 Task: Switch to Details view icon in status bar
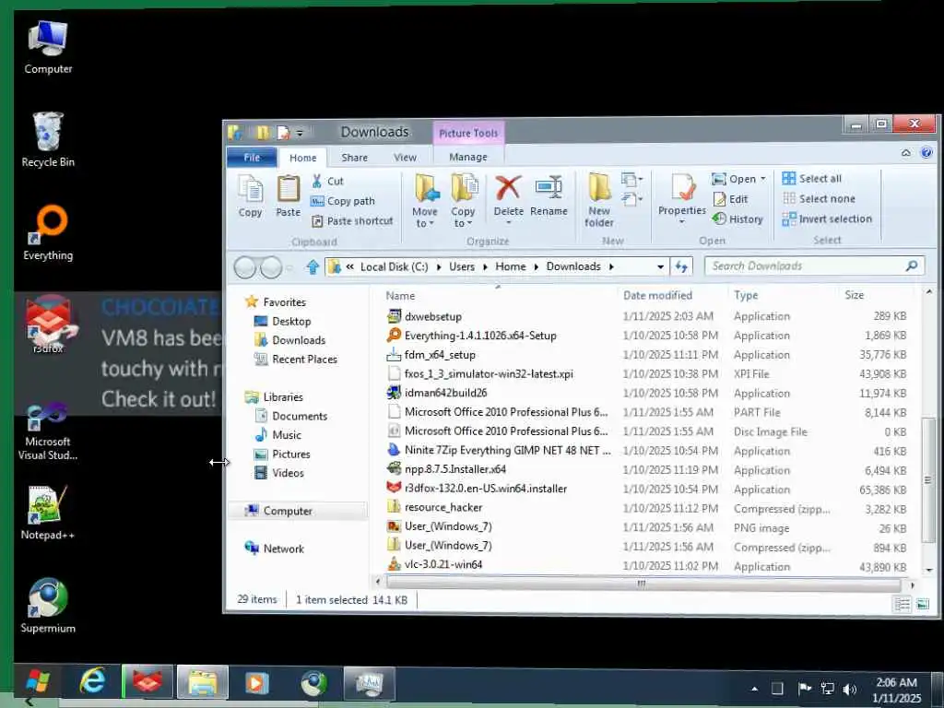point(902,604)
